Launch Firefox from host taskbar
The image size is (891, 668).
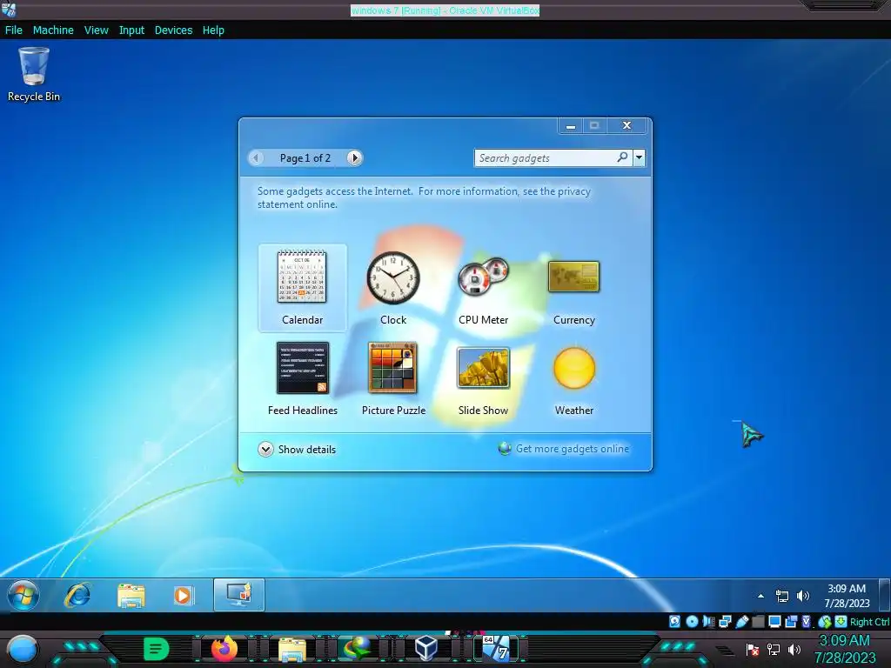tap(224, 649)
